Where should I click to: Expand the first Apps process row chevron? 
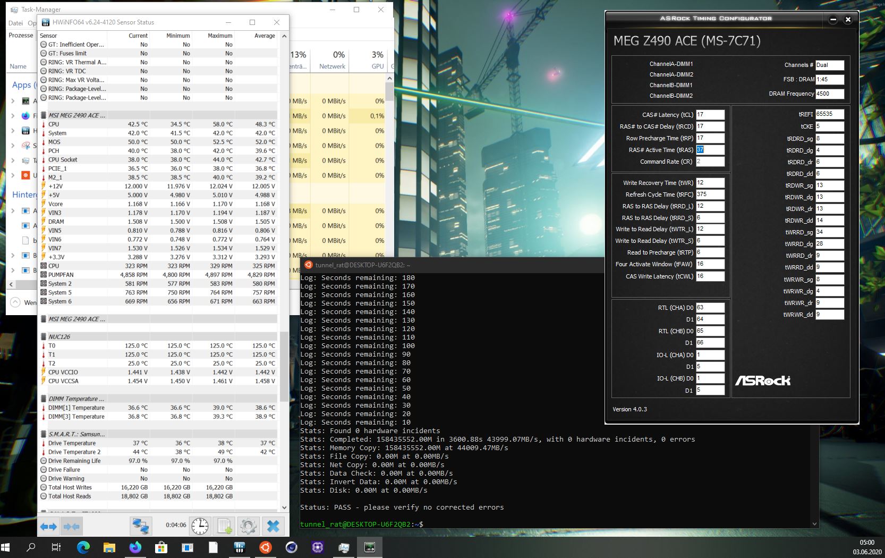pyautogui.click(x=13, y=100)
